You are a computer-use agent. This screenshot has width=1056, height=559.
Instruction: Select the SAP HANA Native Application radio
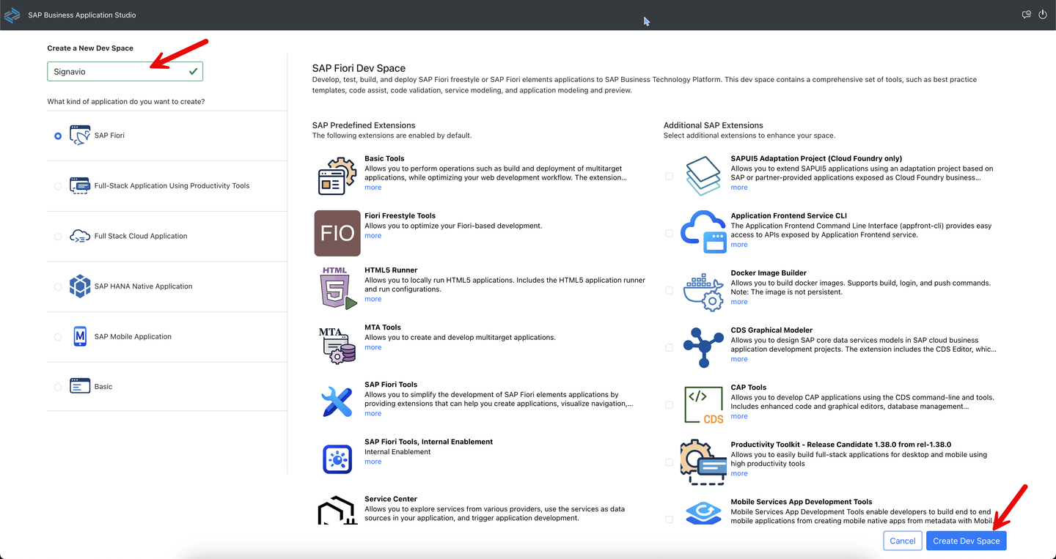pos(58,286)
